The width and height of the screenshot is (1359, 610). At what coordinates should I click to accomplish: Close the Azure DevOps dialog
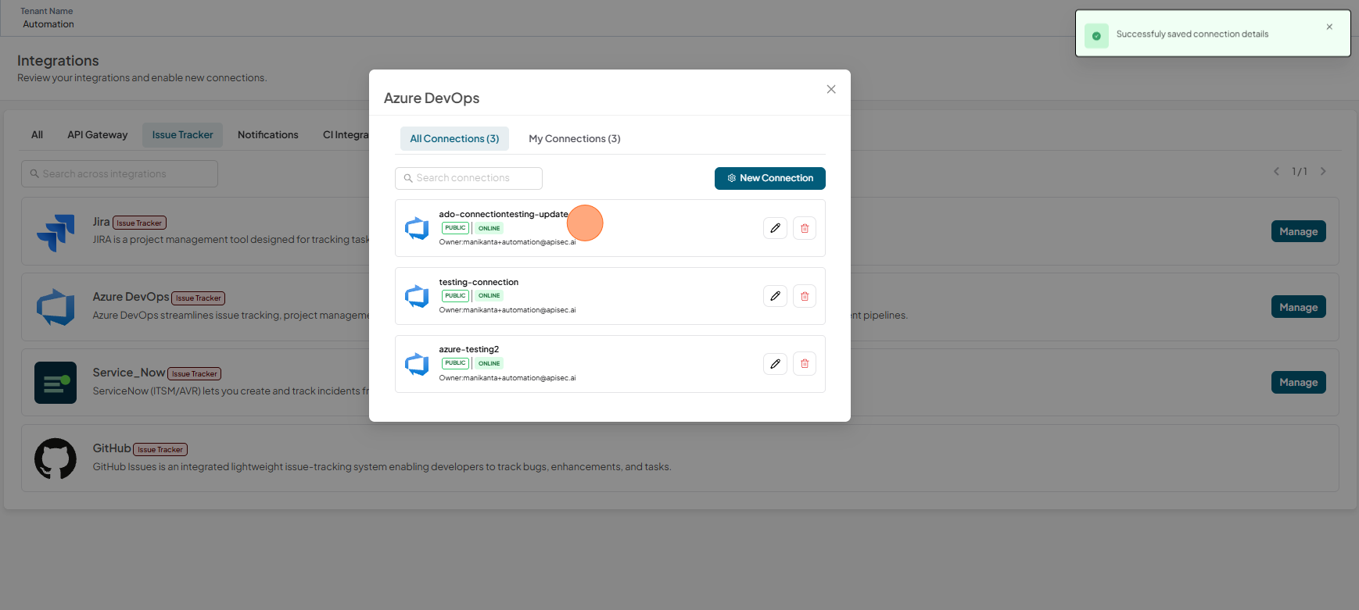(x=831, y=89)
